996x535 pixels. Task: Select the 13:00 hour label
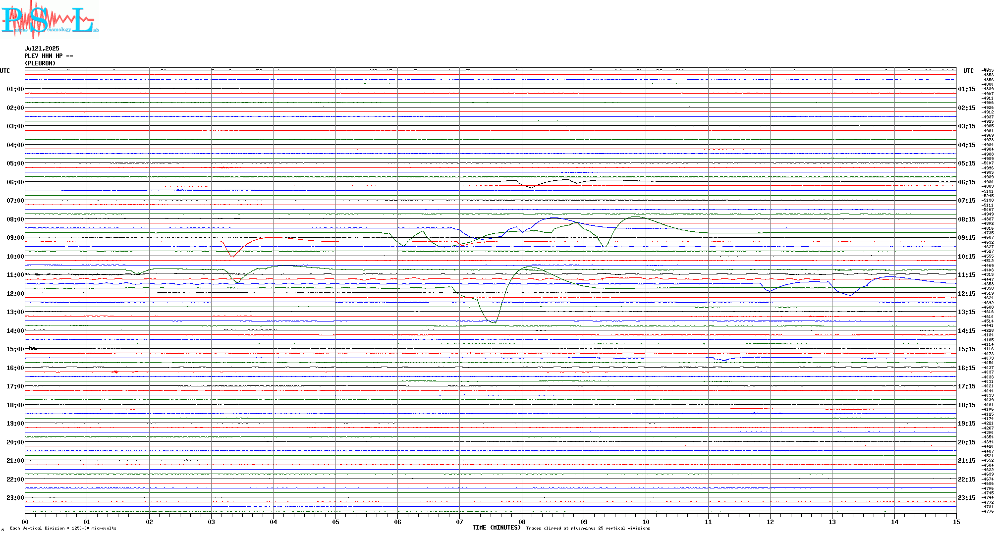[x=15, y=312]
